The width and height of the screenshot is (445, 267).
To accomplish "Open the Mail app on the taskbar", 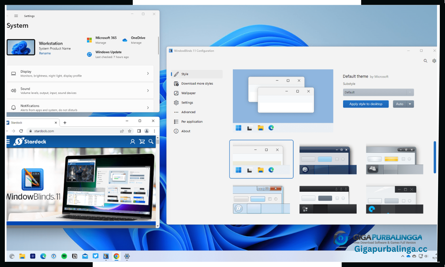I will click(85, 256).
